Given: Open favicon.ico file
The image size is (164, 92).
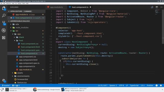Looking at the screenshot, I should click(26, 83).
